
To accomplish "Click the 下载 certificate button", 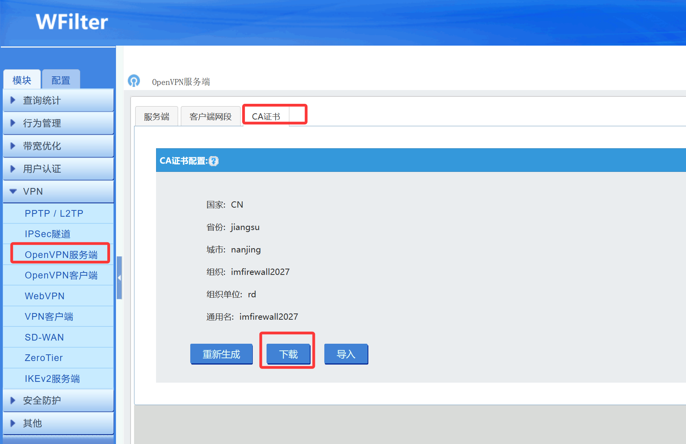I will pyautogui.click(x=289, y=354).
